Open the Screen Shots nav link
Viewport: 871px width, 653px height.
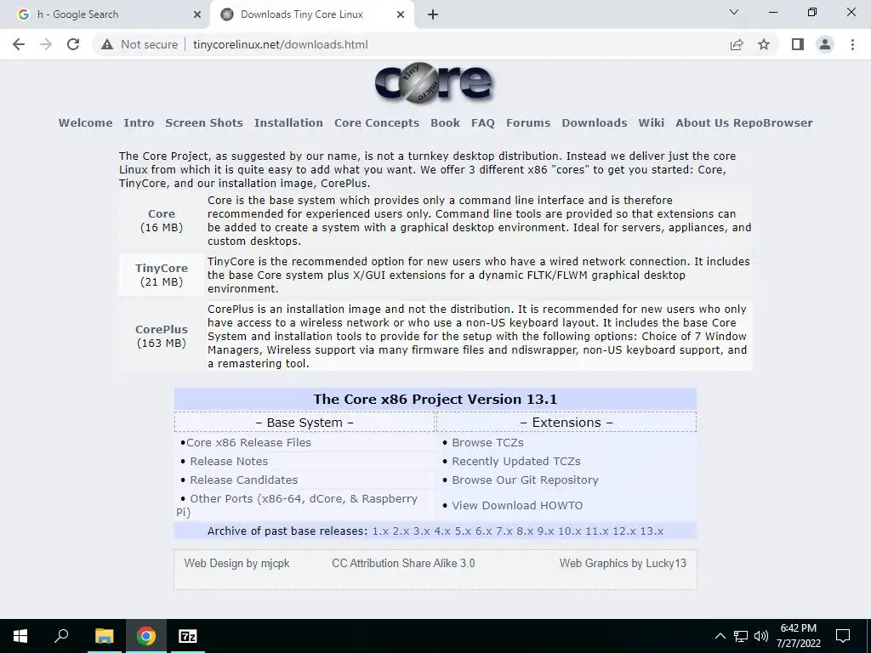click(x=204, y=122)
